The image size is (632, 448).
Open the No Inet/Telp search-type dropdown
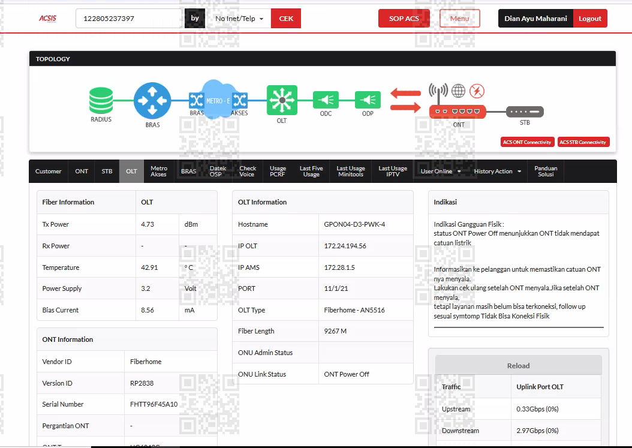(x=239, y=19)
